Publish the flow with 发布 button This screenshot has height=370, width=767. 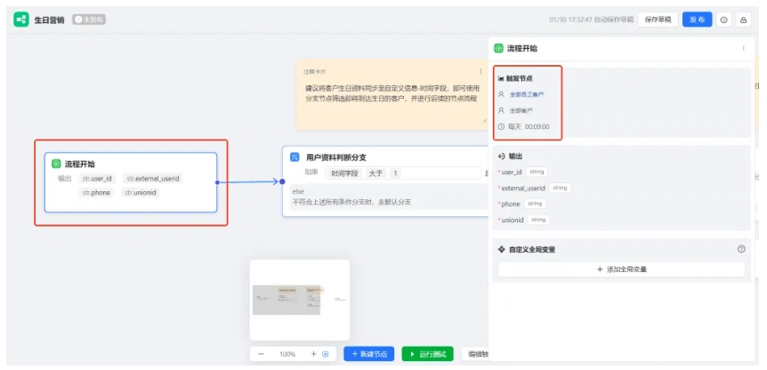(x=697, y=20)
